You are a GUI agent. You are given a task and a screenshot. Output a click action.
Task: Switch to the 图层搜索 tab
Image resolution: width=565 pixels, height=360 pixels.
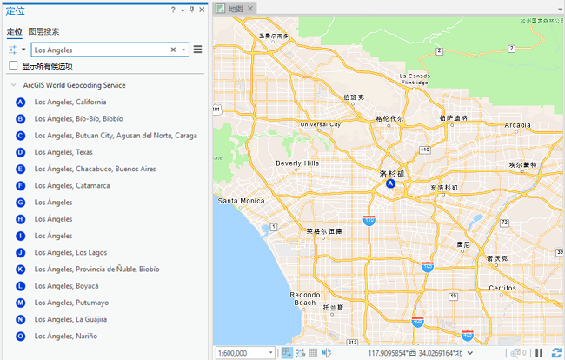[43, 31]
